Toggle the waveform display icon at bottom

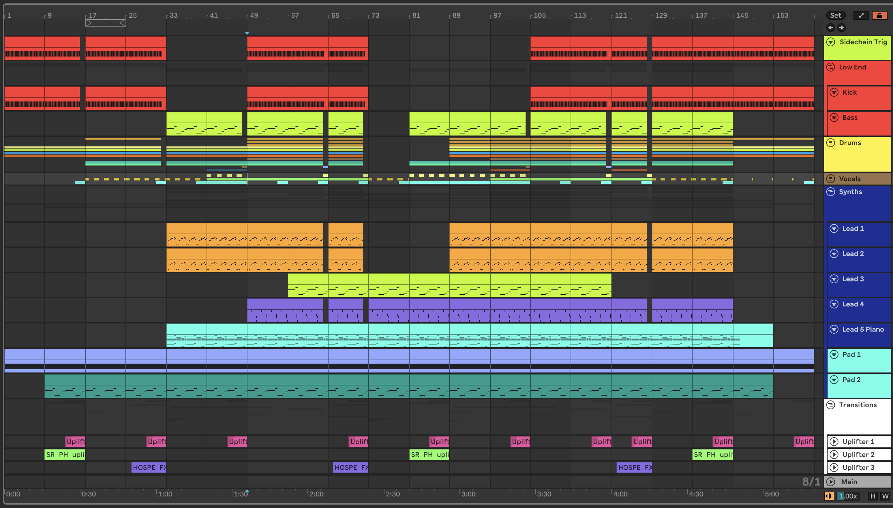tap(829, 496)
